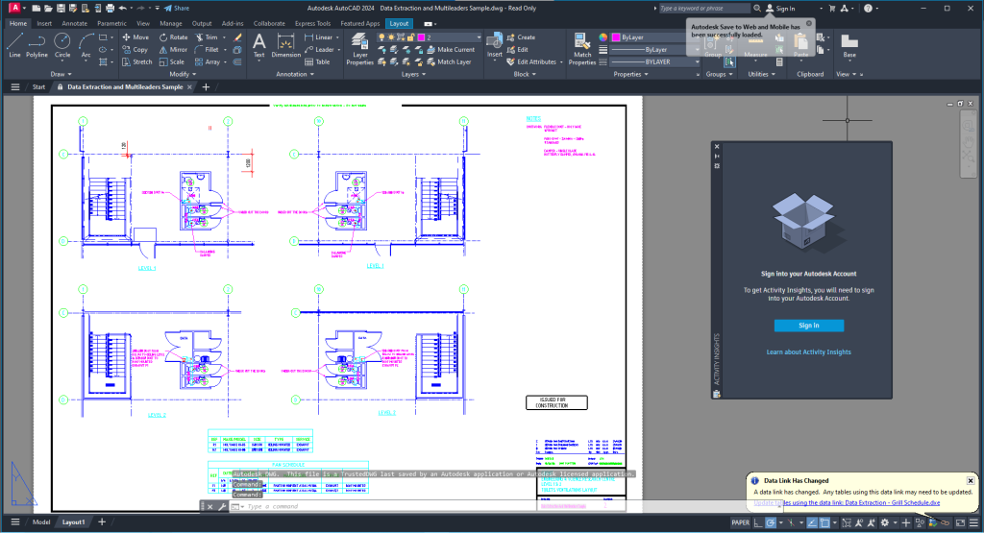This screenshot has height=533, width=984.
Task: Pick the Circle tool
Action: click(62, 45)
